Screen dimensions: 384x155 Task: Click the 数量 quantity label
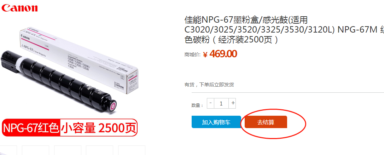pos(197,105)
